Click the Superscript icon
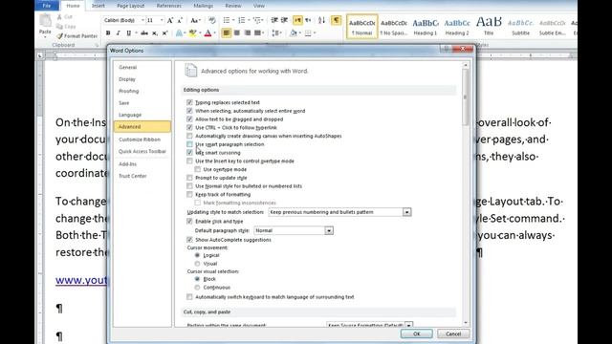 pos(164,33)
